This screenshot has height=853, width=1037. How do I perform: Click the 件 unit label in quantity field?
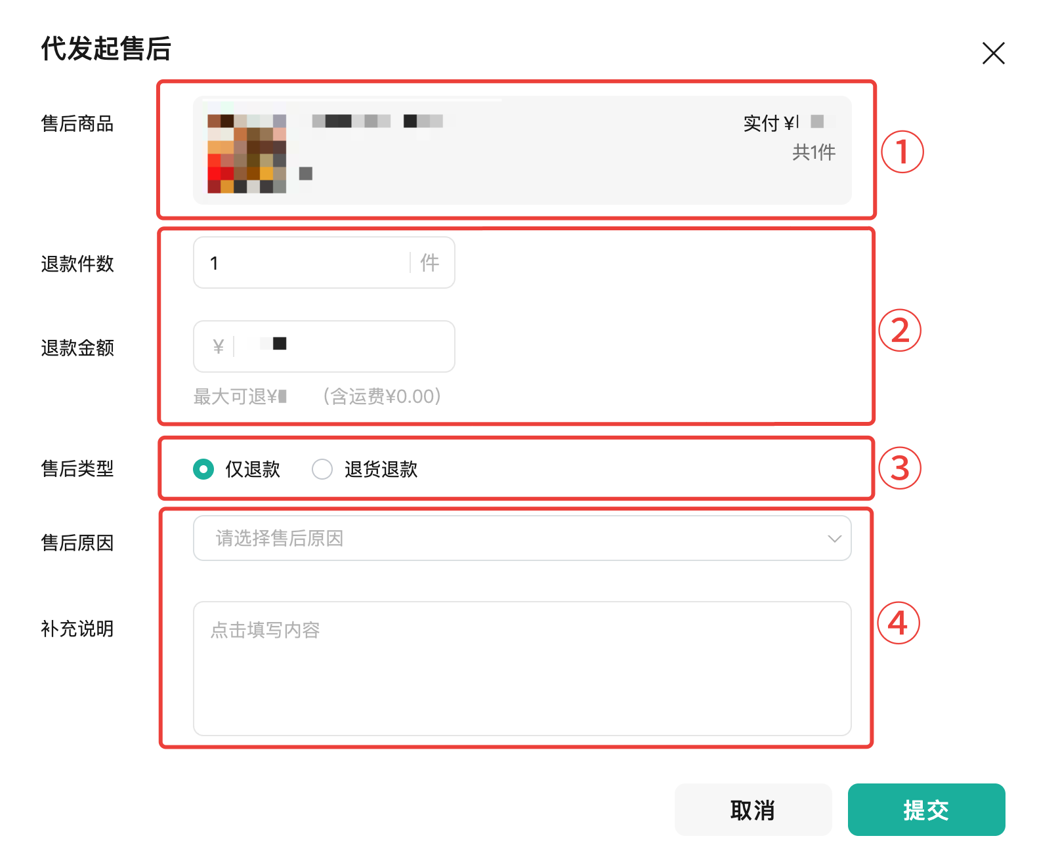coord(431,262)
